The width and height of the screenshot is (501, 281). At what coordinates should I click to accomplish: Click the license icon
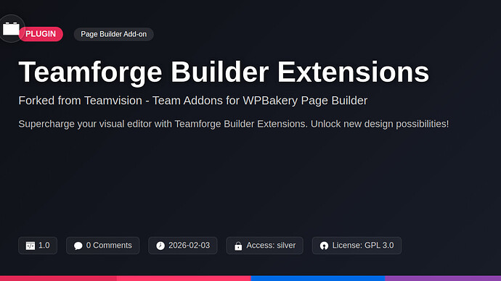[x=324, y=246]
